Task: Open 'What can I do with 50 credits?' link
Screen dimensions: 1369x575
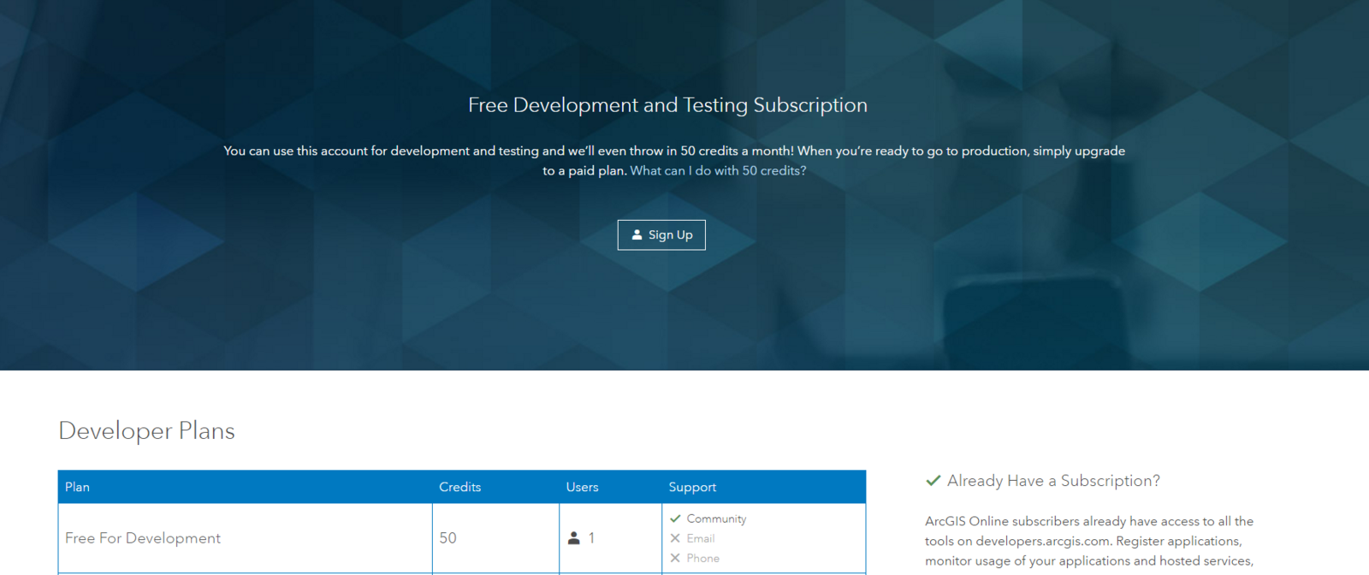Action: click(x=718, y=170)
